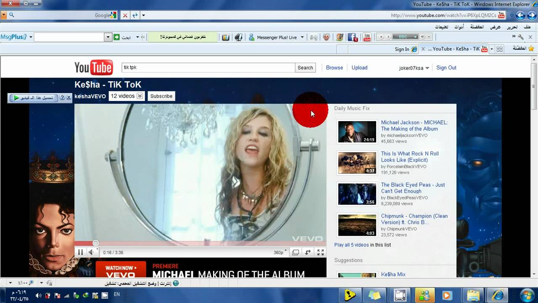This screenshot has width=538, height=303.
Task: Click the YouTube Search button
Action: coord(305,68)
